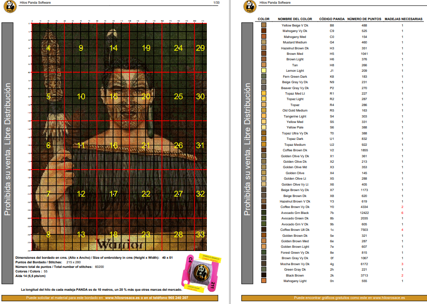Click the CÓDIGO PANDA column header

(331, 19)
